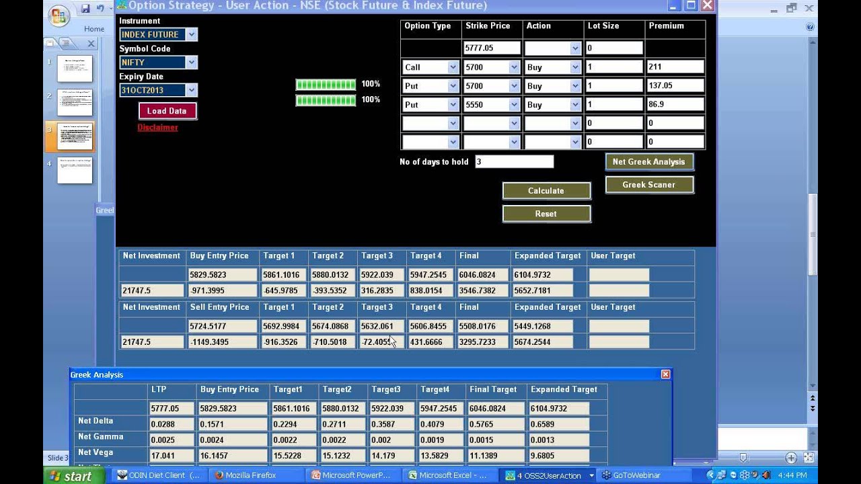Open the Disclaimer link
This screenshot has width=861, height=484.
pyautogui.click(x=157, y=128)
